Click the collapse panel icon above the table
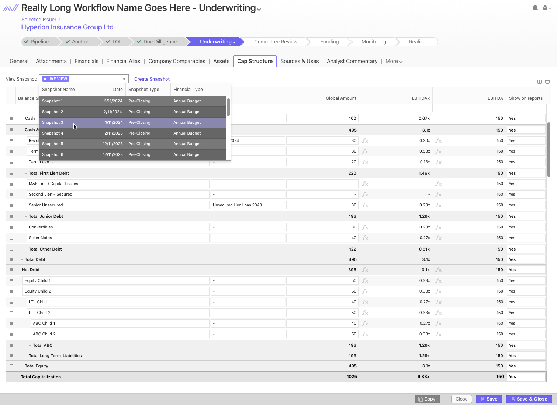Image resolution: width=557 pixels, height=405 pixels. pos(547,82)
